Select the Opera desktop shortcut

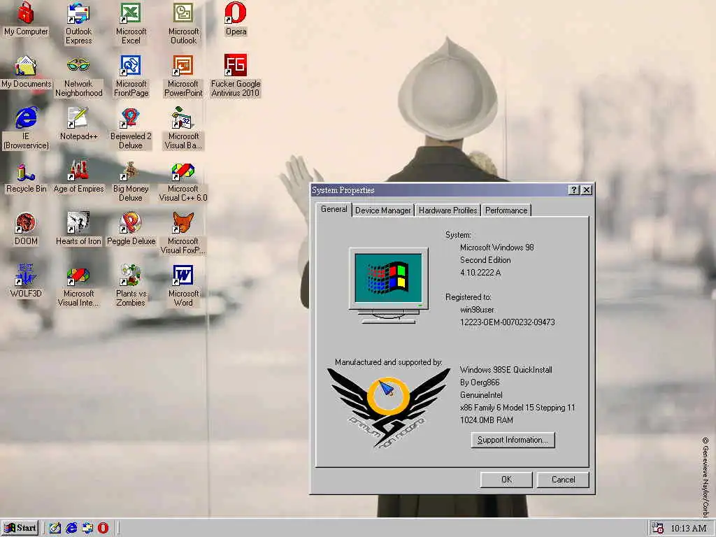(236, 19)
